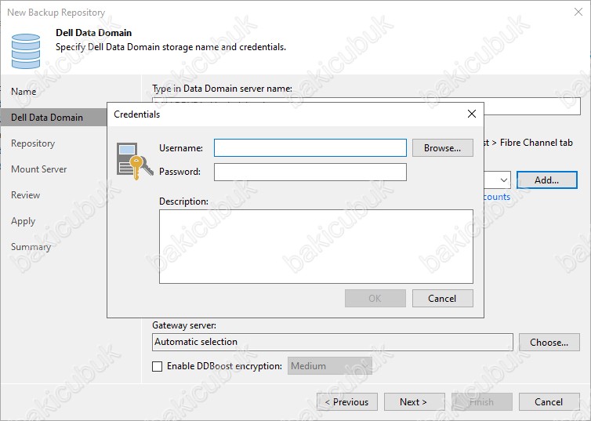
Task: Browse for a username
Action: coord(443,147)
